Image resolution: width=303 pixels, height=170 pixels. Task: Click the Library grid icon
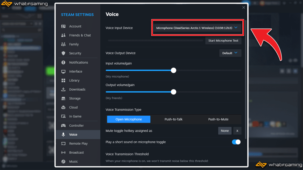coord(63,80)
